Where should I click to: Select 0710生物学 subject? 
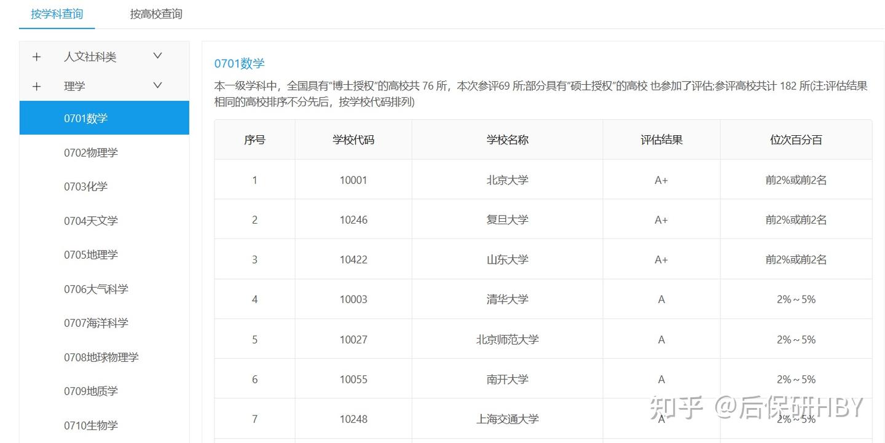(91, 425)
